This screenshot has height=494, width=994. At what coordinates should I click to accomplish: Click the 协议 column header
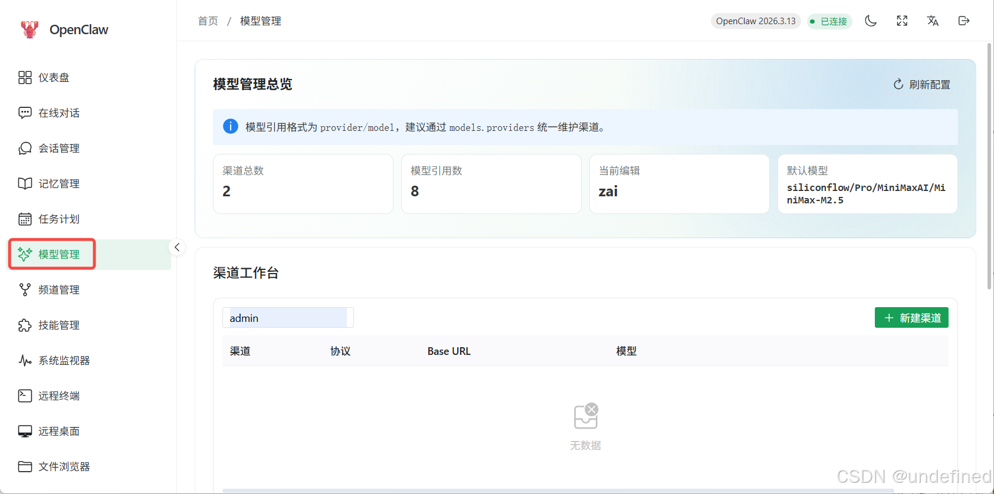340,351
